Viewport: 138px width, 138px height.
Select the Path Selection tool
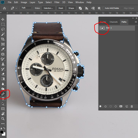coord(3,104)
